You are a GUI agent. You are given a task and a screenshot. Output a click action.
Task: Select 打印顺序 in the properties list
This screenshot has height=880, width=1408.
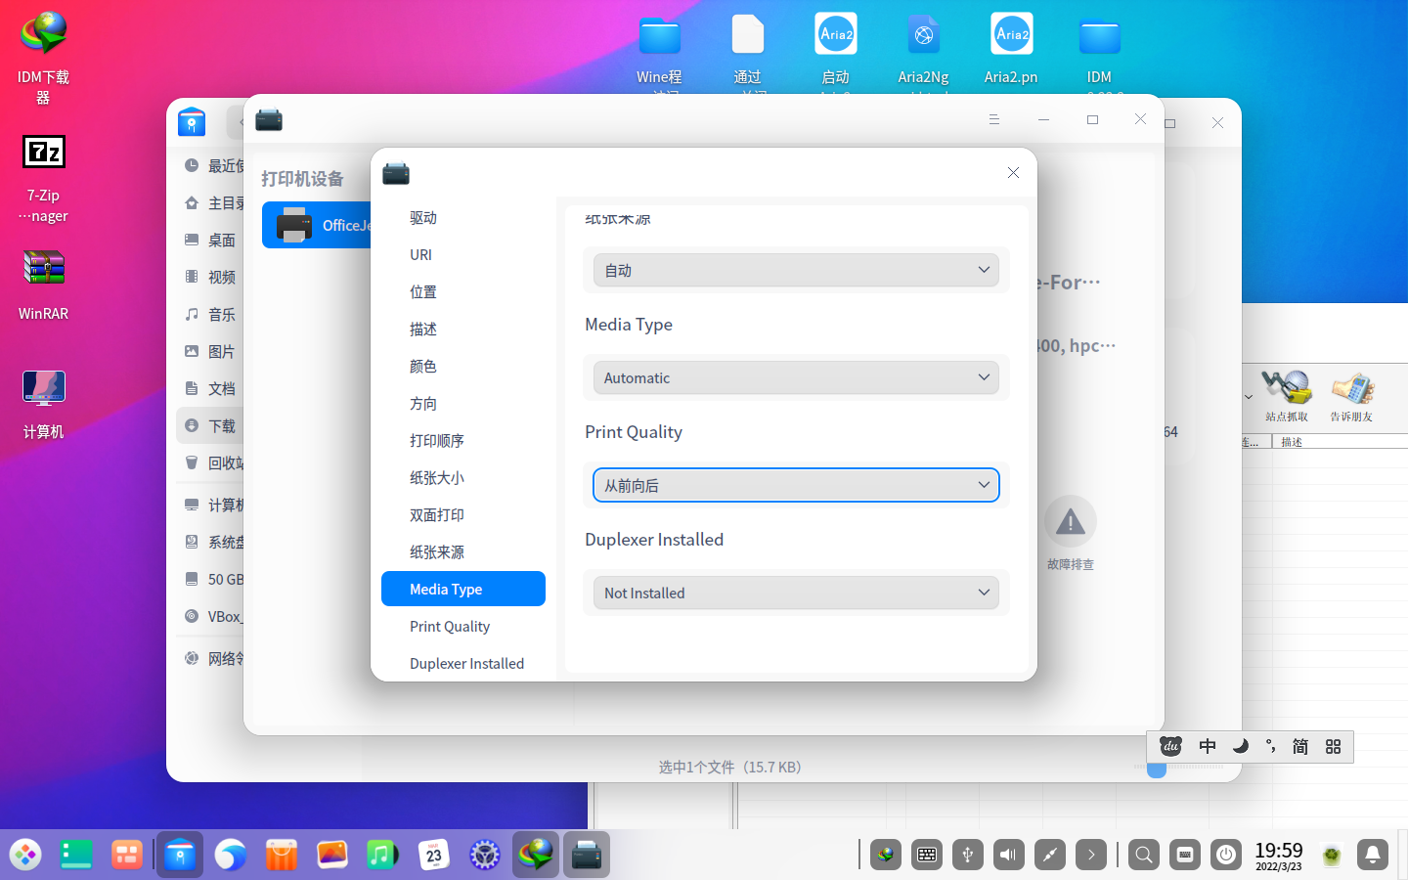point(463,441)
